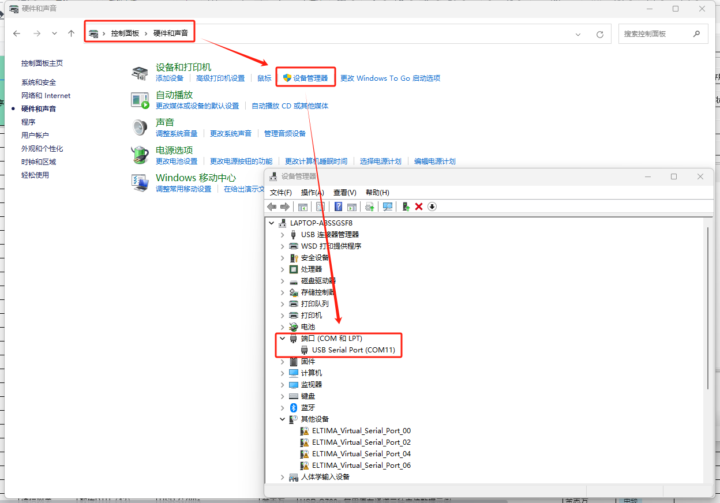Click the 高级打印机设置 link
The height and width of the screenshot is (503, 720).
tap(220, 78)
